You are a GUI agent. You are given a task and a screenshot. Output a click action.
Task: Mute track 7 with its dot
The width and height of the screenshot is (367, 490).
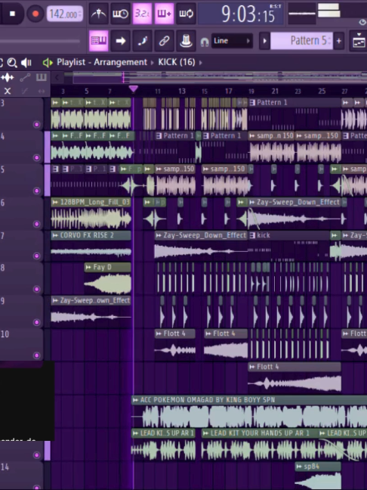36,256
